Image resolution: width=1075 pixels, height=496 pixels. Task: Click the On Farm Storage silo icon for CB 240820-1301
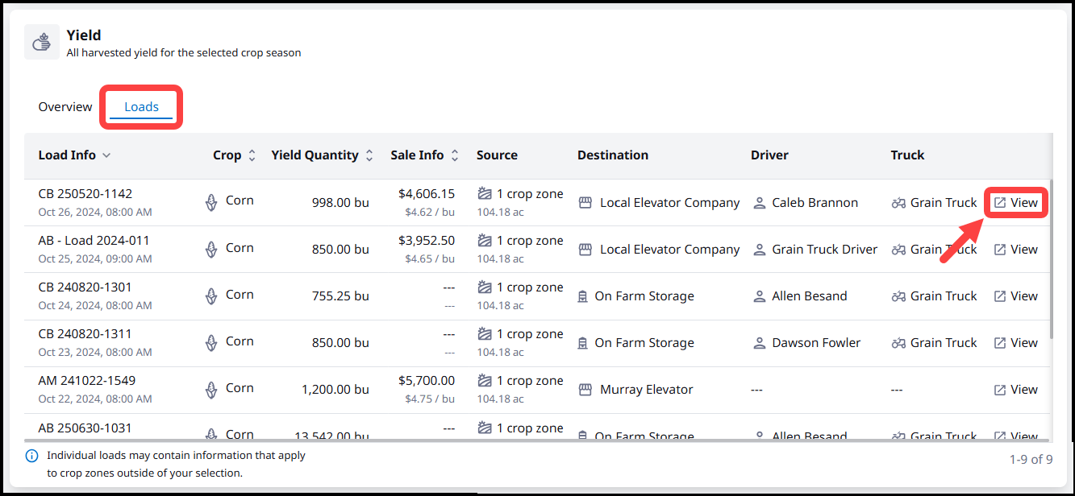pyautogui.click(x=582, y=296)
